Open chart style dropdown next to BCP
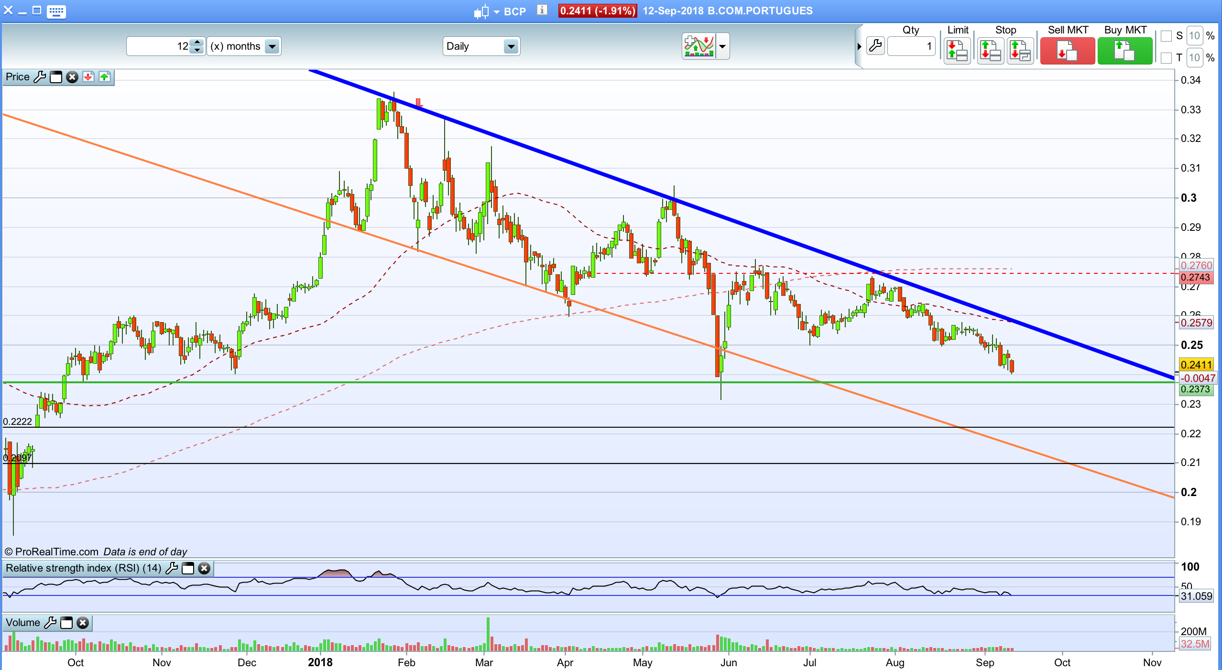Image resolution: width=1222 pixels, height=670 pixels. 496,11
